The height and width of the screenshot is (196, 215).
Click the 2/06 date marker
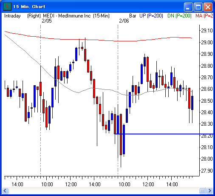124,21
